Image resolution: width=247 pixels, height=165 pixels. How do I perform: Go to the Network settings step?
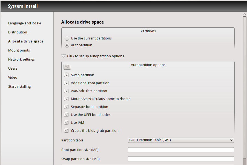pyautogui.click(x=21, y=59)
